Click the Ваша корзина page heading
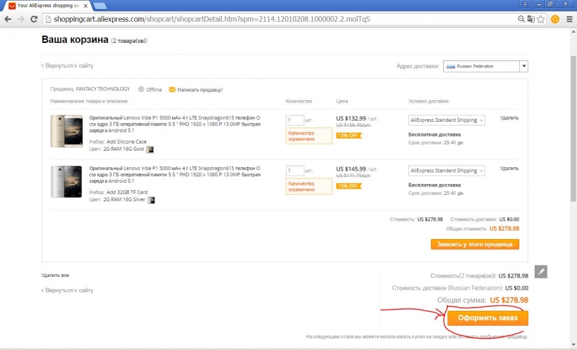Viewport: 577px width, 350px height. [75, 39]
